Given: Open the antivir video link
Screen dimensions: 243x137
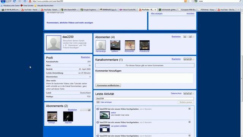Looking at the screenshot, I should coord(114,113).
